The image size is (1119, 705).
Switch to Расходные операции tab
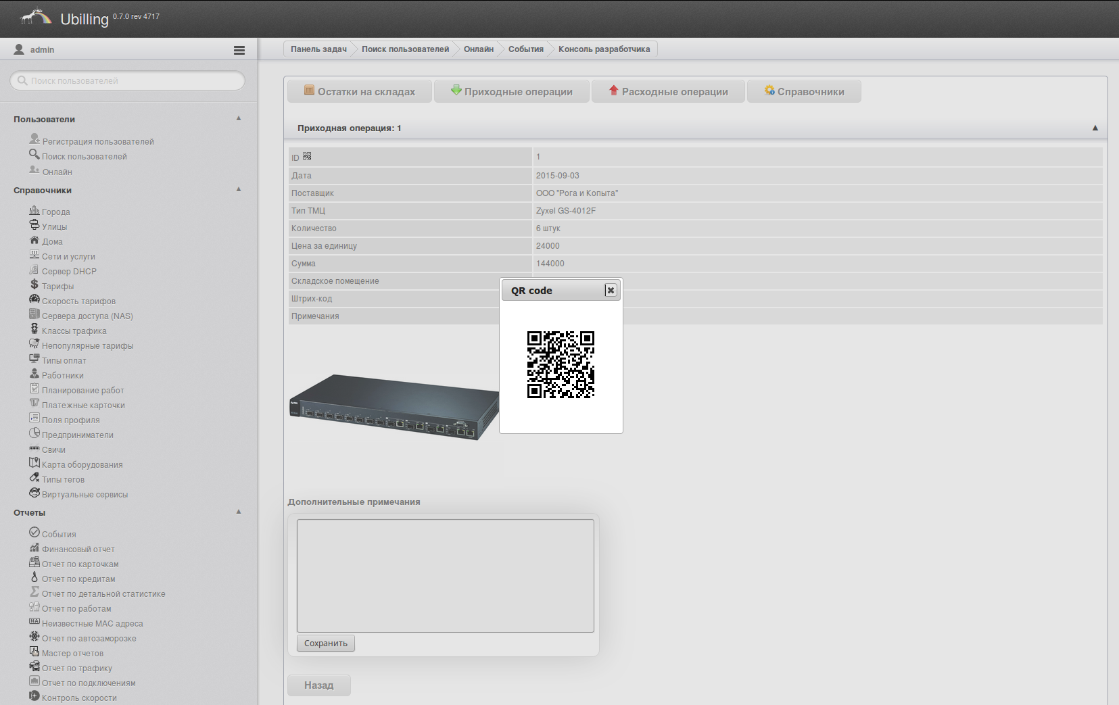[x=668, y=92]
